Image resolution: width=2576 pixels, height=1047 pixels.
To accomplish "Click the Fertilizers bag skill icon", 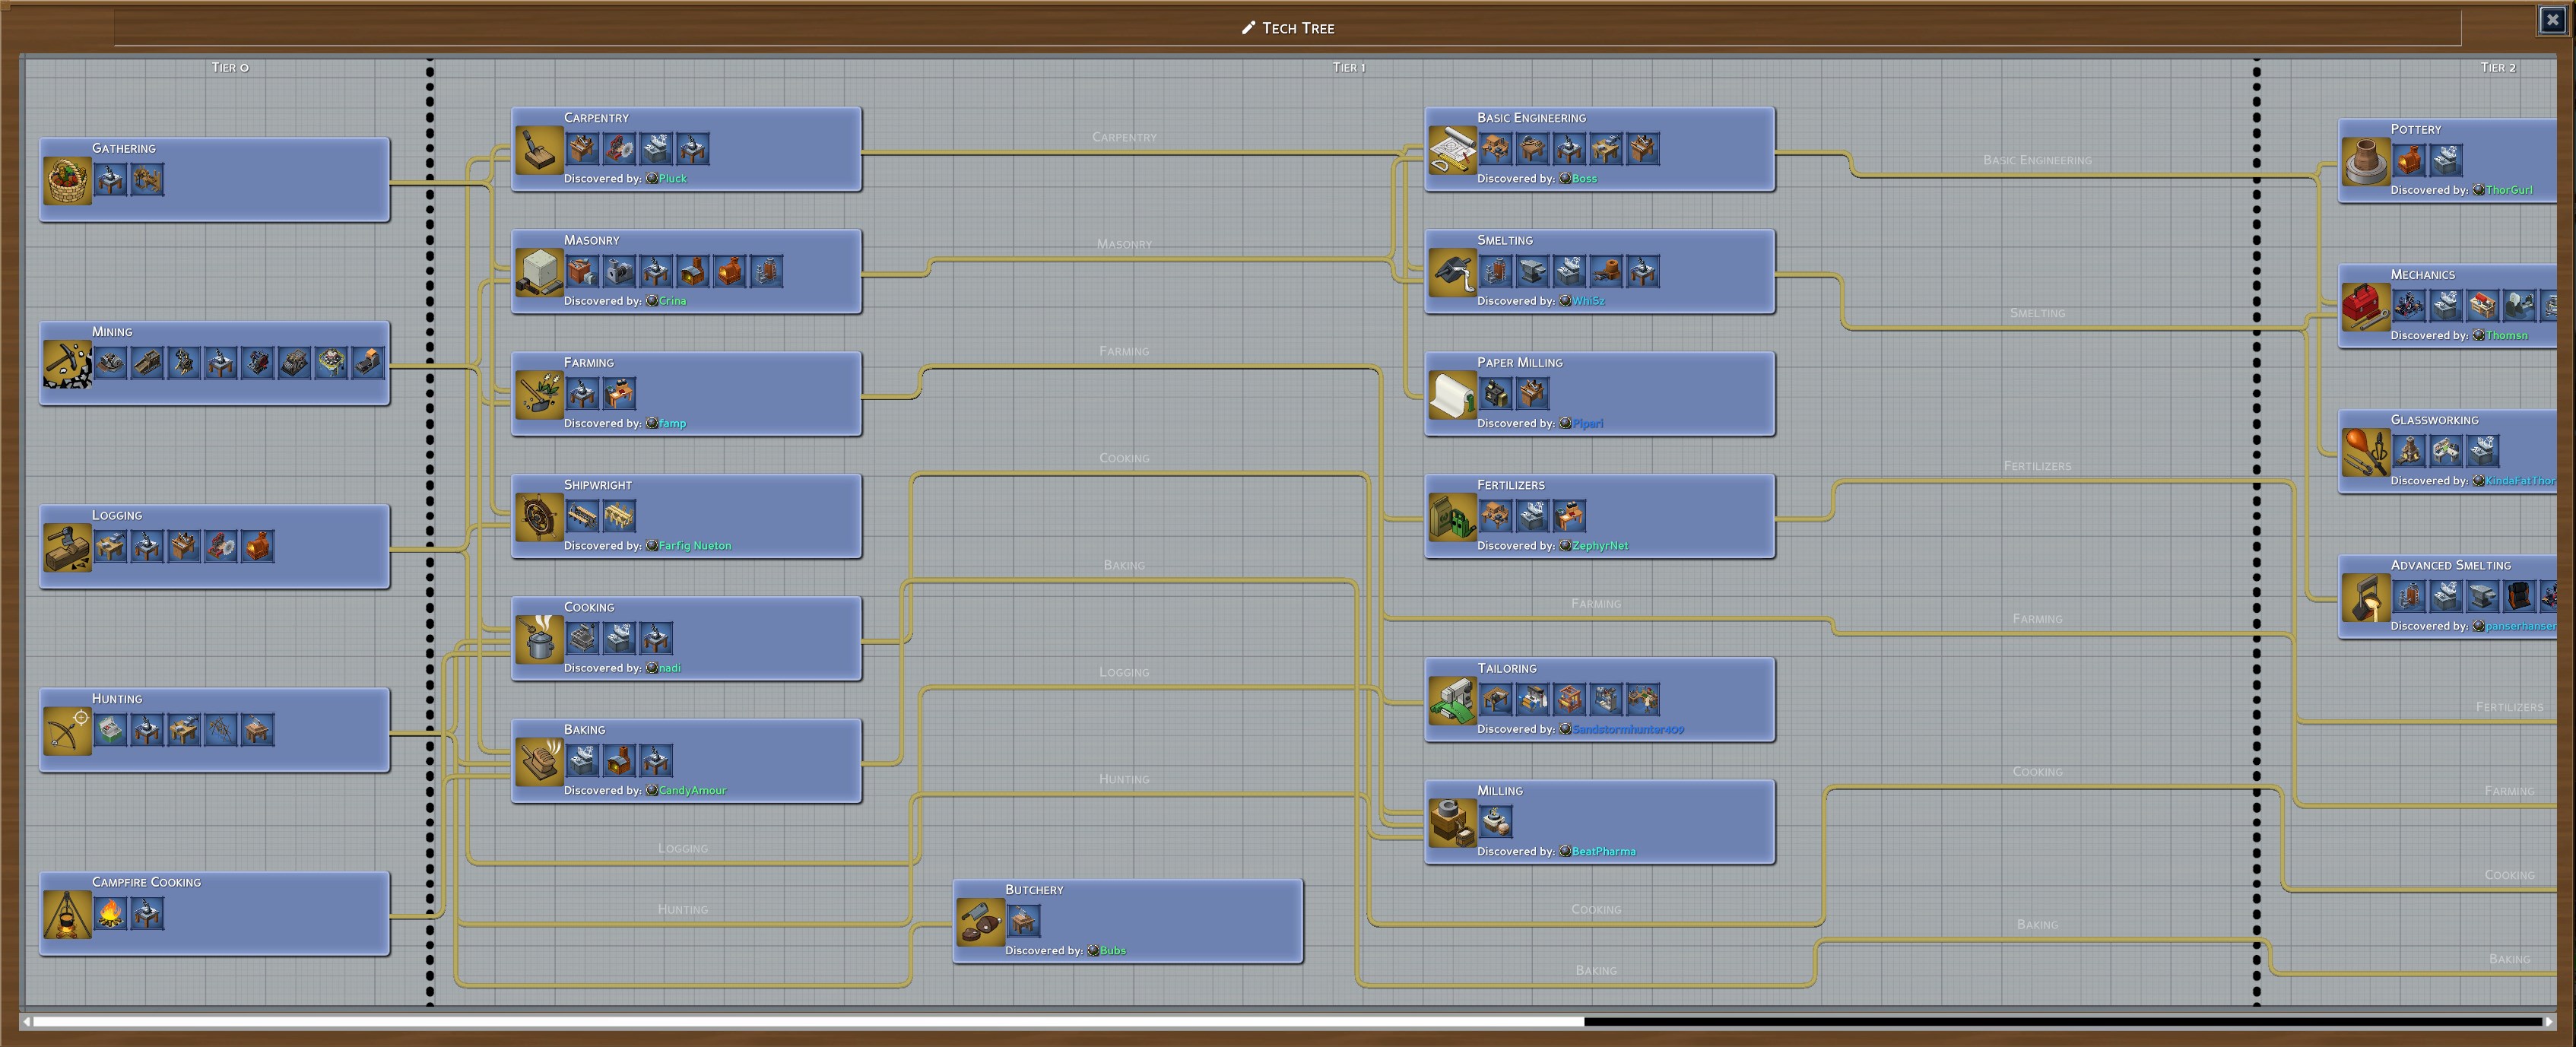I will 1452,517.
